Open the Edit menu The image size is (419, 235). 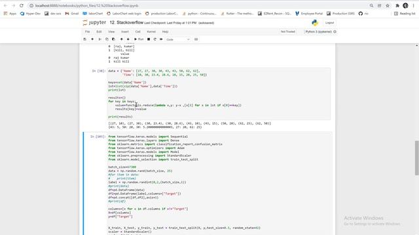[99, 31]
